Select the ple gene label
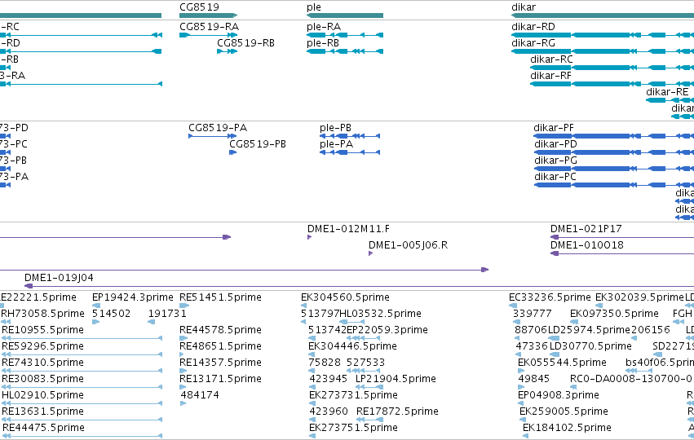The height and width of the screenshot is (440, 694). (x=314, y=7)
